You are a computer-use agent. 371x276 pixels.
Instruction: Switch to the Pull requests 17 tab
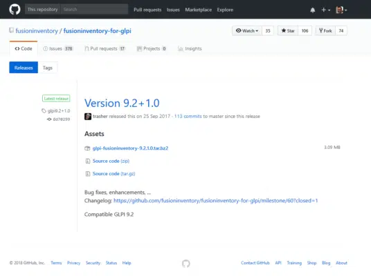pos(105,48)
